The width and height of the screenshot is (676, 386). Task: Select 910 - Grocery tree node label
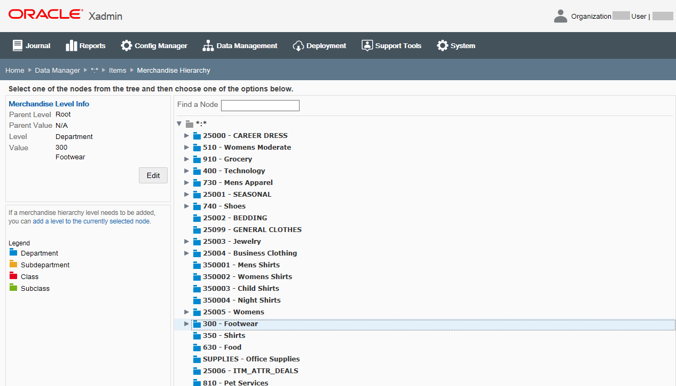point(227,159)
